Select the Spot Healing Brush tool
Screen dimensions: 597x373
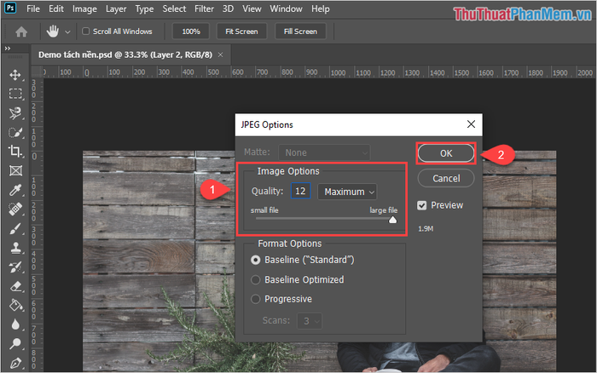[15, 209]
